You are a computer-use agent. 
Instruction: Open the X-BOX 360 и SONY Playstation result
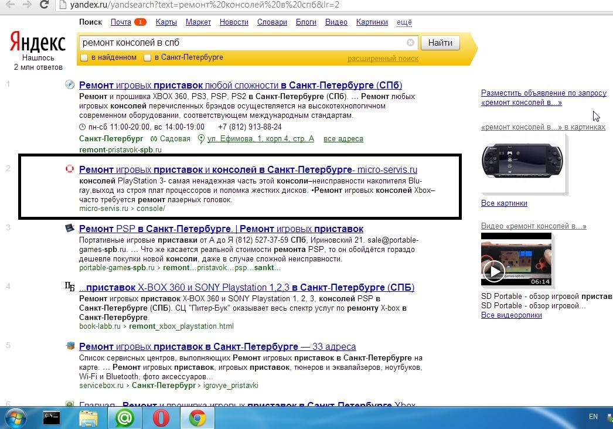point(246,287)
